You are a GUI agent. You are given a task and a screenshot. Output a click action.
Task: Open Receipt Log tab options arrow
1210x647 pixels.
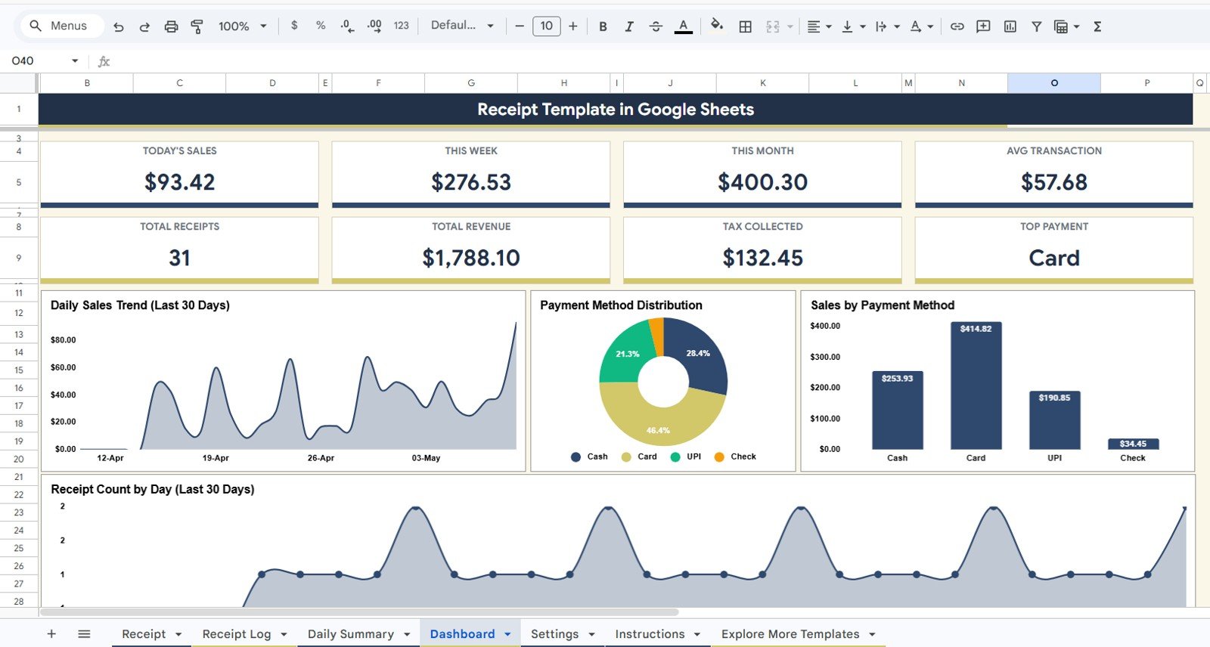284,634
